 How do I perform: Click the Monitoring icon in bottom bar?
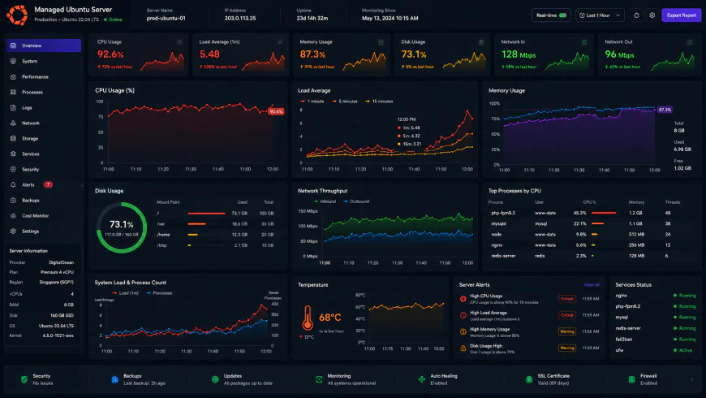319,379
